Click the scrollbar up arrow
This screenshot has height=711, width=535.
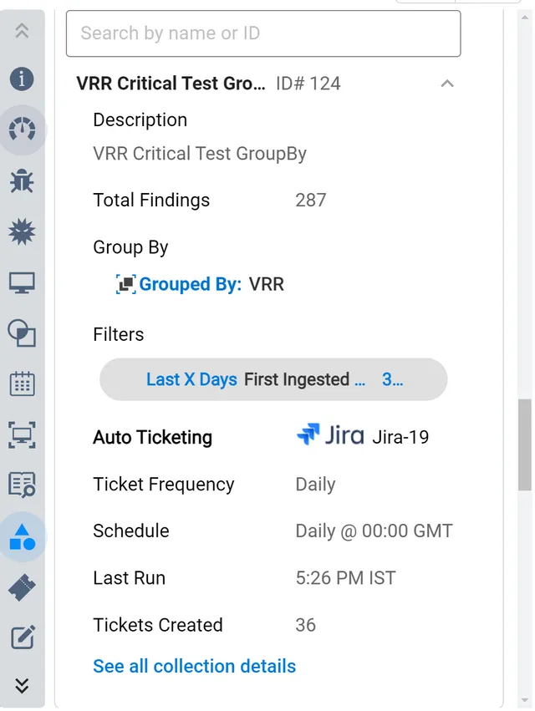[525, 18]
